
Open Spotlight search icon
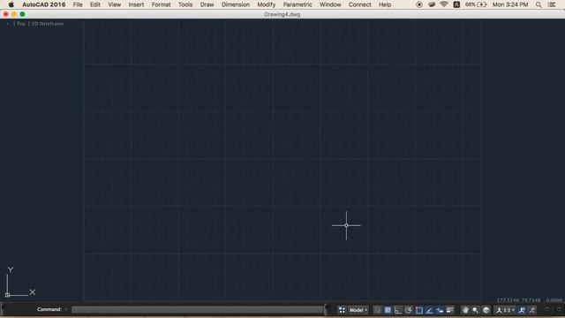pos(539,4)
